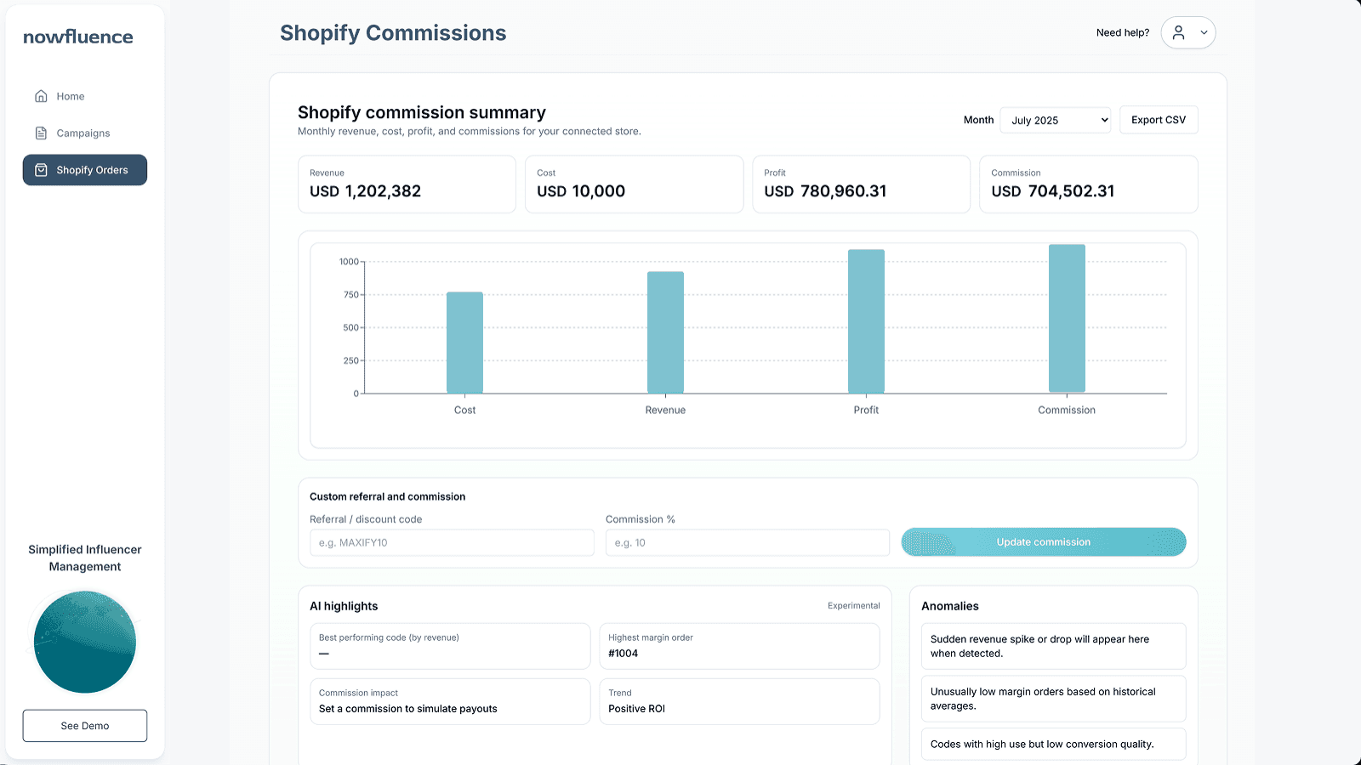Click the Cost bar in the chart
The width and height of the screenshot is (1361, 765).
click(x=464, y=343)
